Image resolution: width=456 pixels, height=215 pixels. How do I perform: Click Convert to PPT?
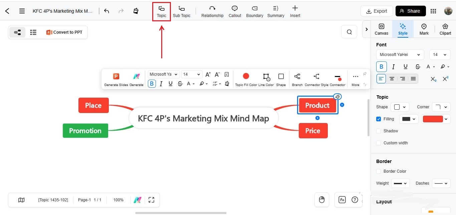point(64,32)
